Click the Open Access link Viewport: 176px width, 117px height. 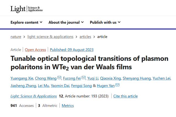(x=35, y=50)
